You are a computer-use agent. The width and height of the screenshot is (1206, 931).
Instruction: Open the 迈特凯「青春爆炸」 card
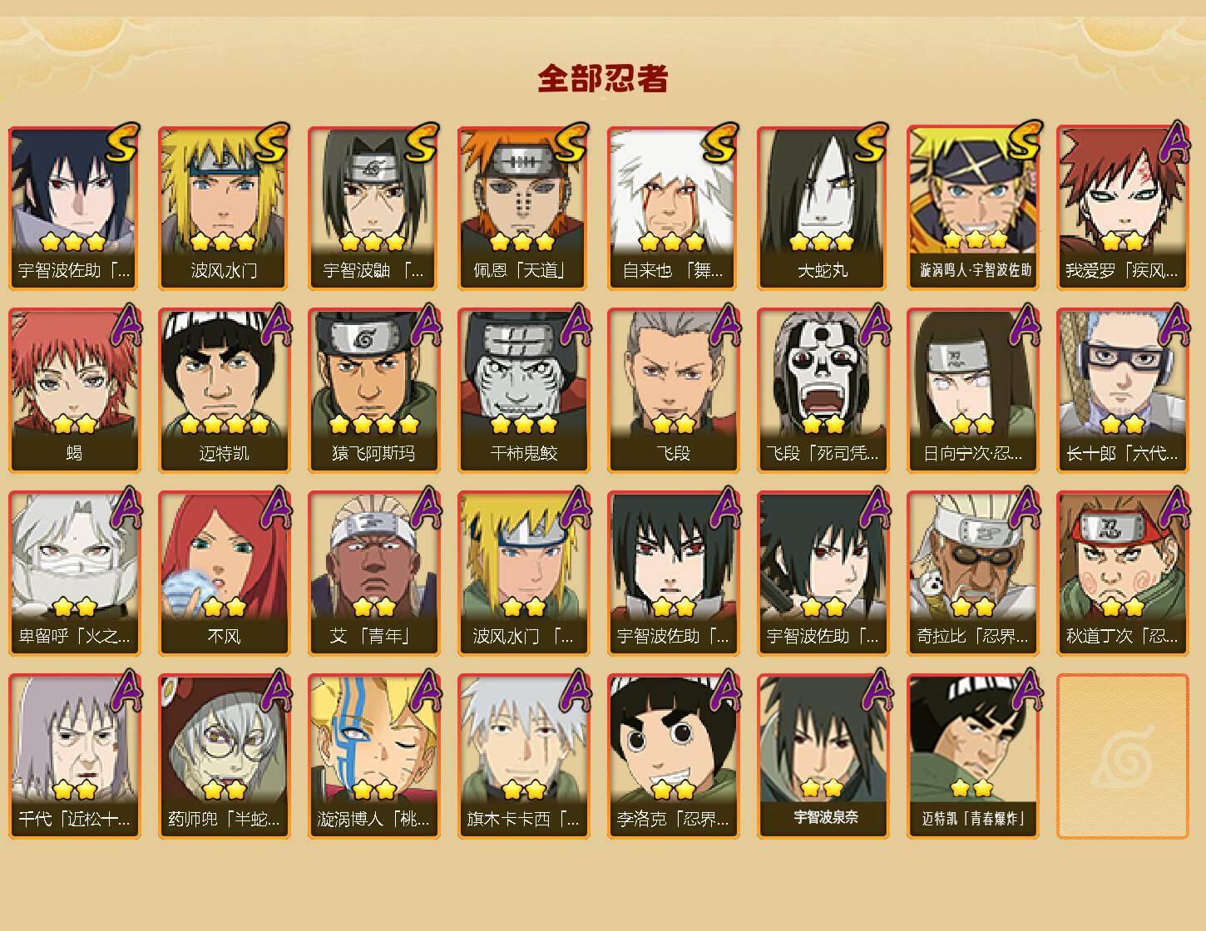tap(972, 756)
